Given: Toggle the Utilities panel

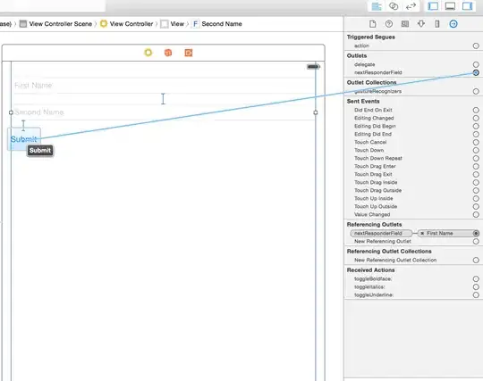Looking at the screenshot, I should (x=467, y=6).
